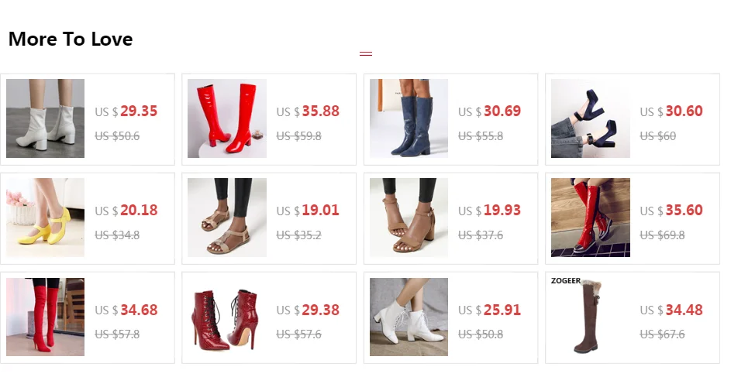
Task: Click the US $35.88 price
Action: pos(309,111)
